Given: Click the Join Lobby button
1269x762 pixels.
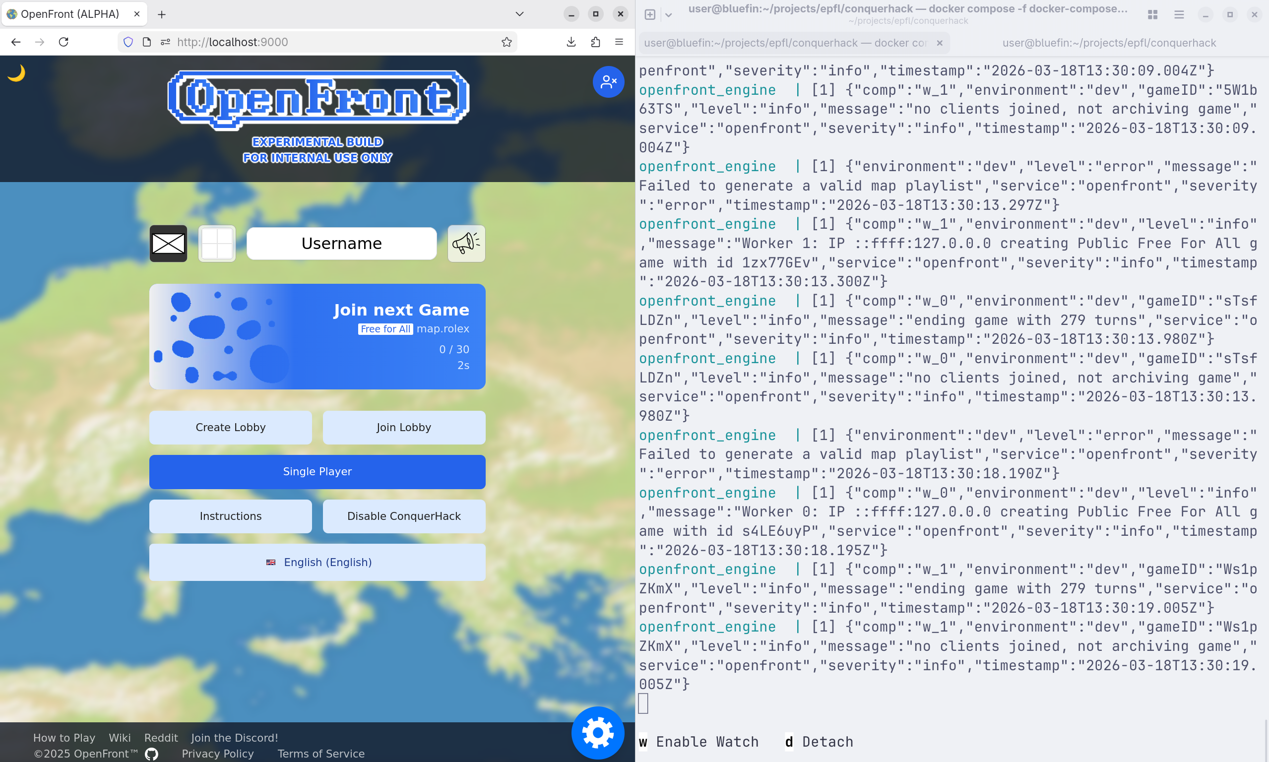Looking at the screenshot, I should coord(404,427).
